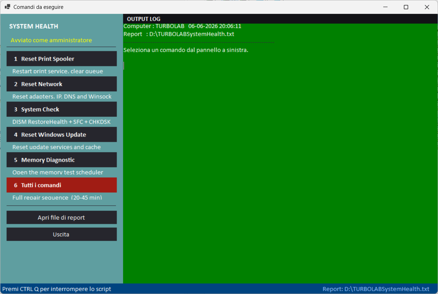Click the 'Reset adapters, IP, DNS and Winsock' text
The width and height of the screenshot is (438, 294).
point(62,96)
